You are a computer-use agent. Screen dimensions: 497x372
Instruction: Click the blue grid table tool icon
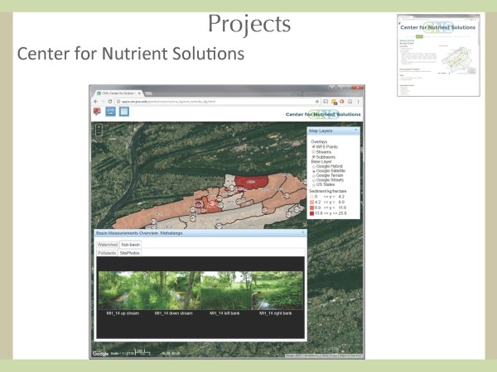pos(124,112)
